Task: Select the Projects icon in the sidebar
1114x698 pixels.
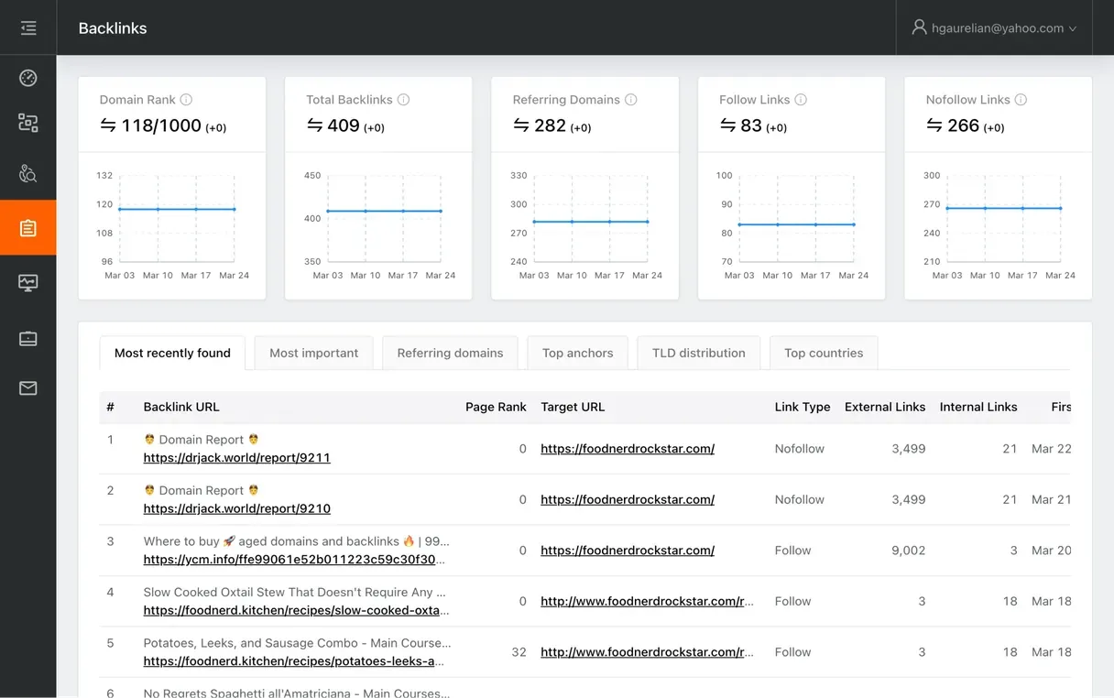Action: (27, 123)
